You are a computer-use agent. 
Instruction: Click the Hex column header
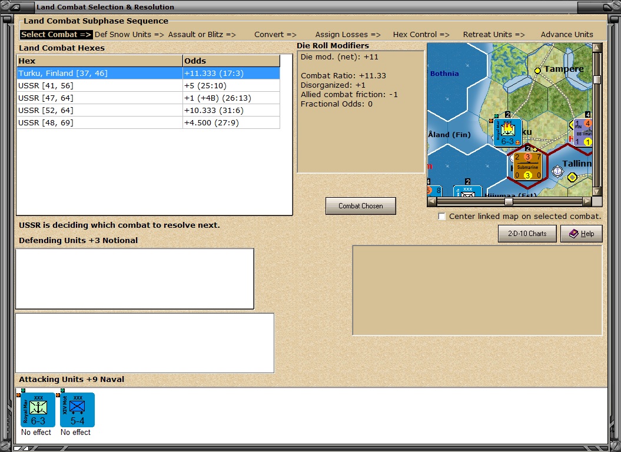tap(99, 61)
